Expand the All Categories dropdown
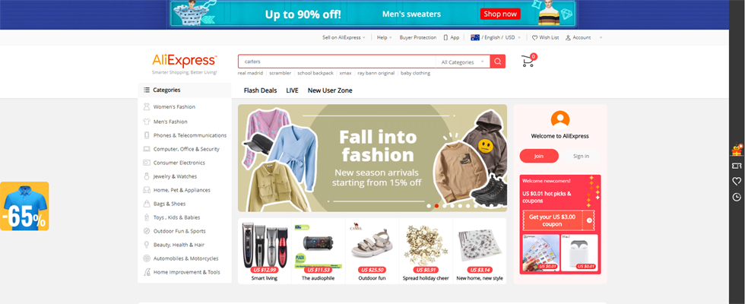745x304 pixels. (x=462, y=62)
